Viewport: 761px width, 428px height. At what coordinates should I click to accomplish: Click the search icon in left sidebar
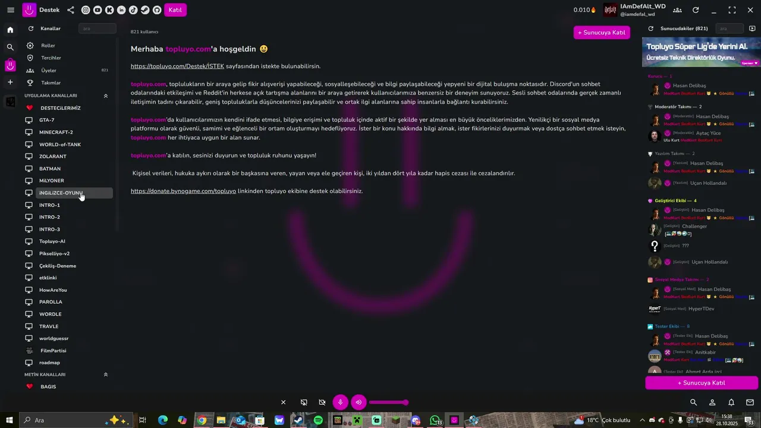click(x=10, y=47)
